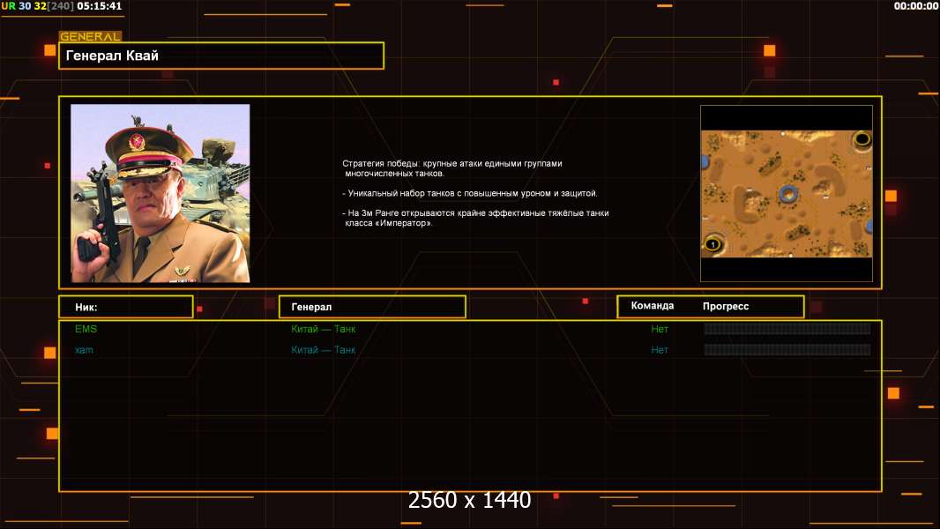Select player EMS in the list
Image resolution: width=940 pixels, height=529 pixels.
coord(86,329)
